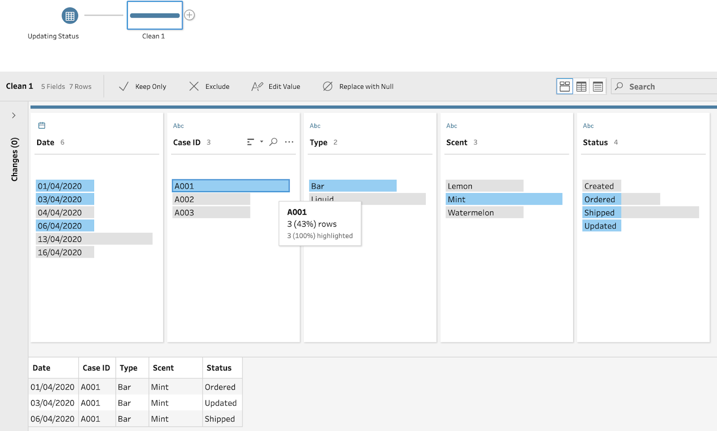Screen dimensions: 717x431
Task: Click the Exclude option in the toolbar
Action: pos(209,86)
